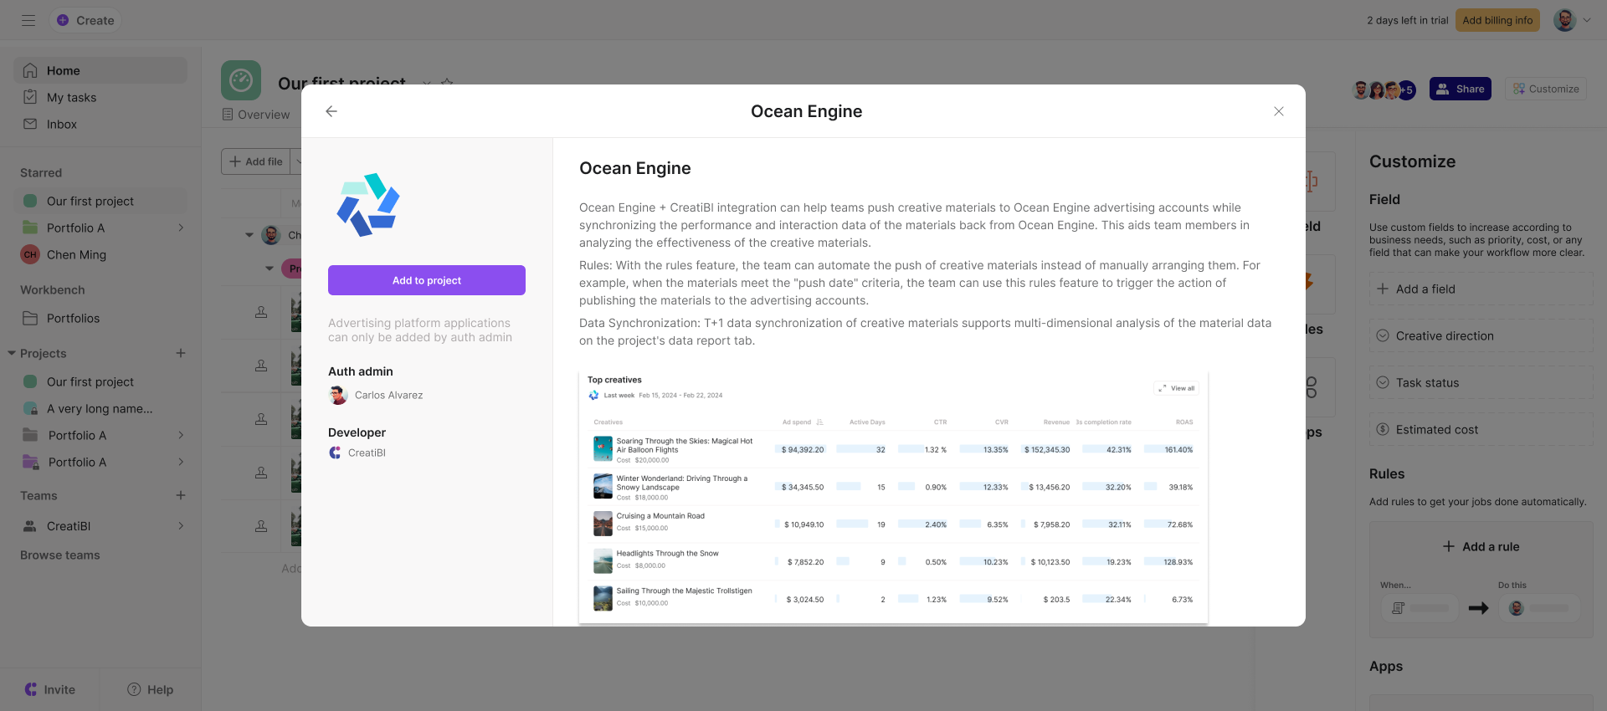
Task: Click the plus icon next to Projects
Action: click(181, 353)
